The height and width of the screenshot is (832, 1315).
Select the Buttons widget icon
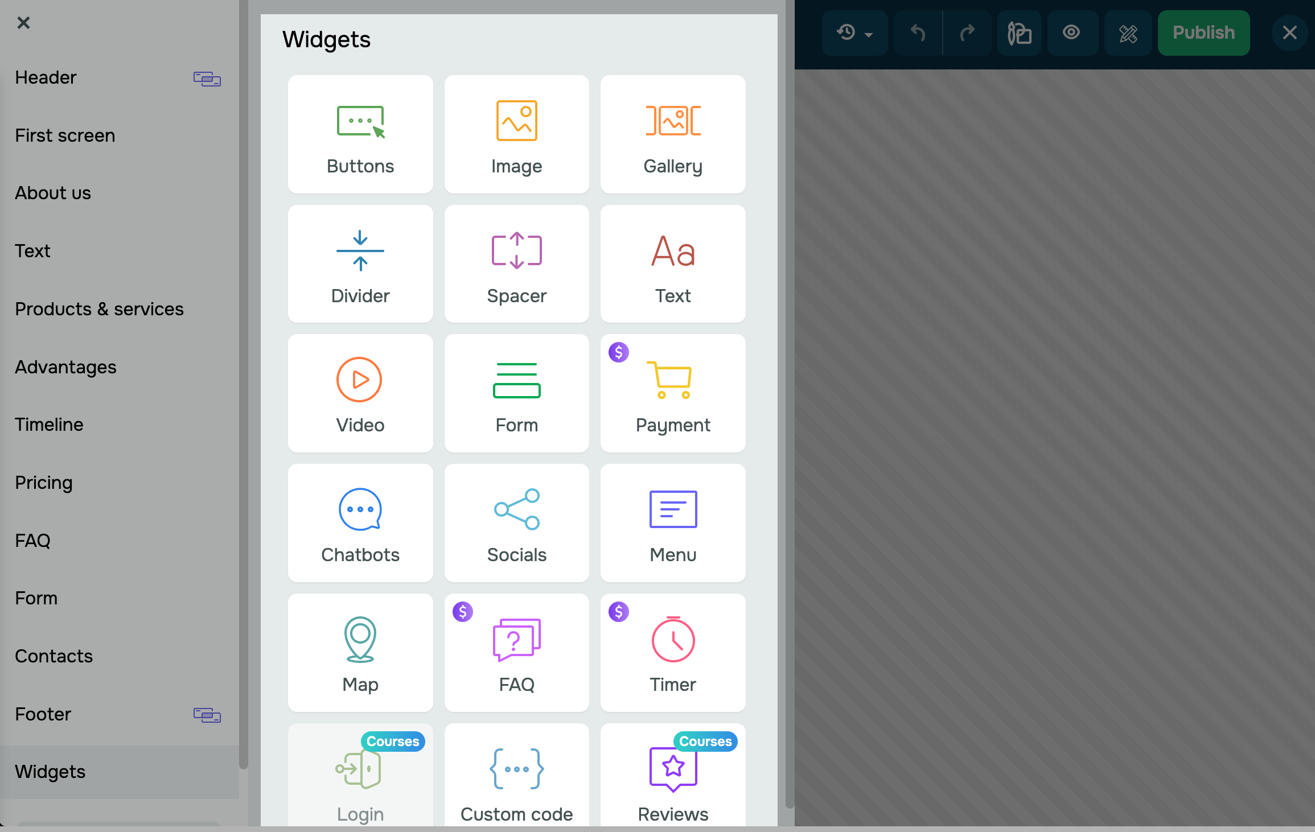(x=360, y=122)
